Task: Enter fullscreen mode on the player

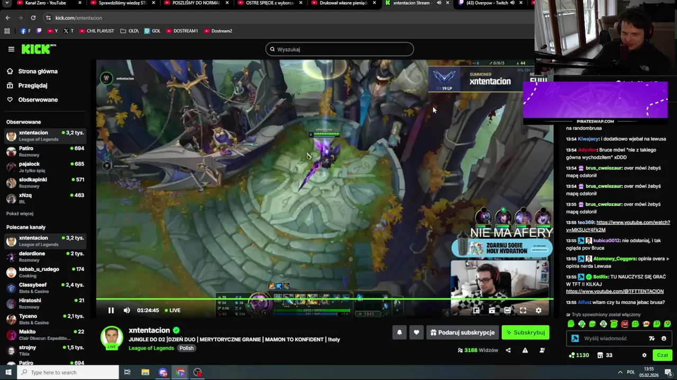Action: pyautogui.click(x=523, y=310)
